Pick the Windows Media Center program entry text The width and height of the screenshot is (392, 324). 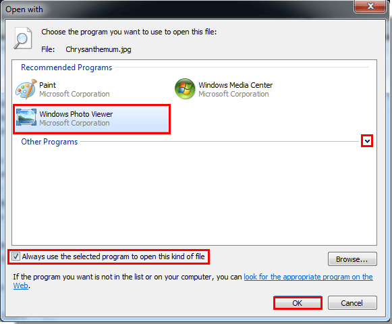click(x=235, y=85)
